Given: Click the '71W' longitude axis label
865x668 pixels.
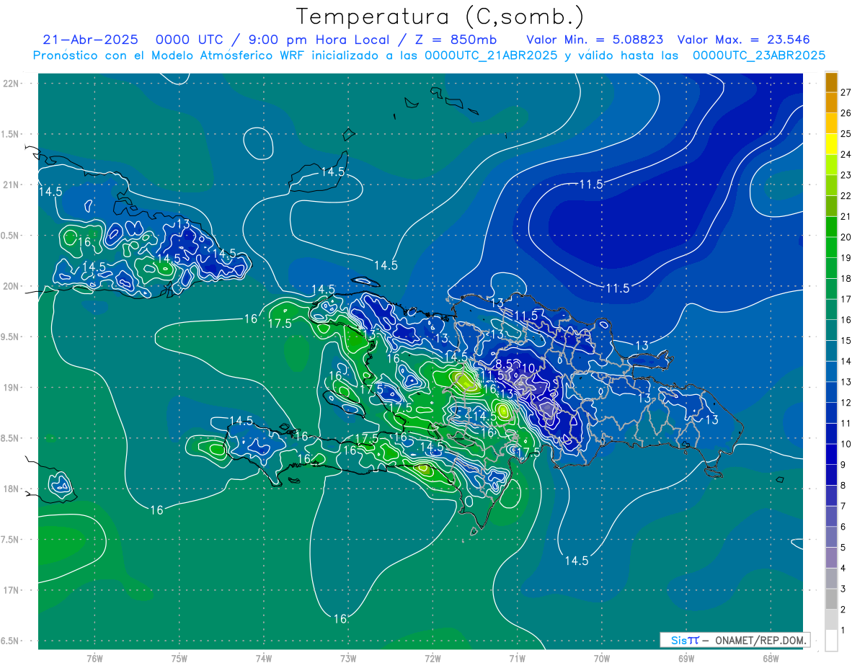Looking at the screenshot, I should click(x=517, y=658).
